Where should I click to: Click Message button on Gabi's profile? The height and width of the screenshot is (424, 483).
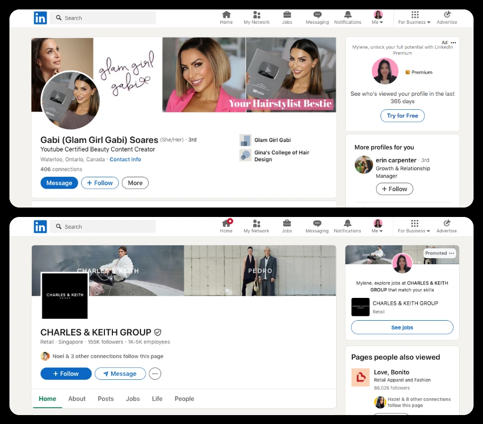[59, 183]
